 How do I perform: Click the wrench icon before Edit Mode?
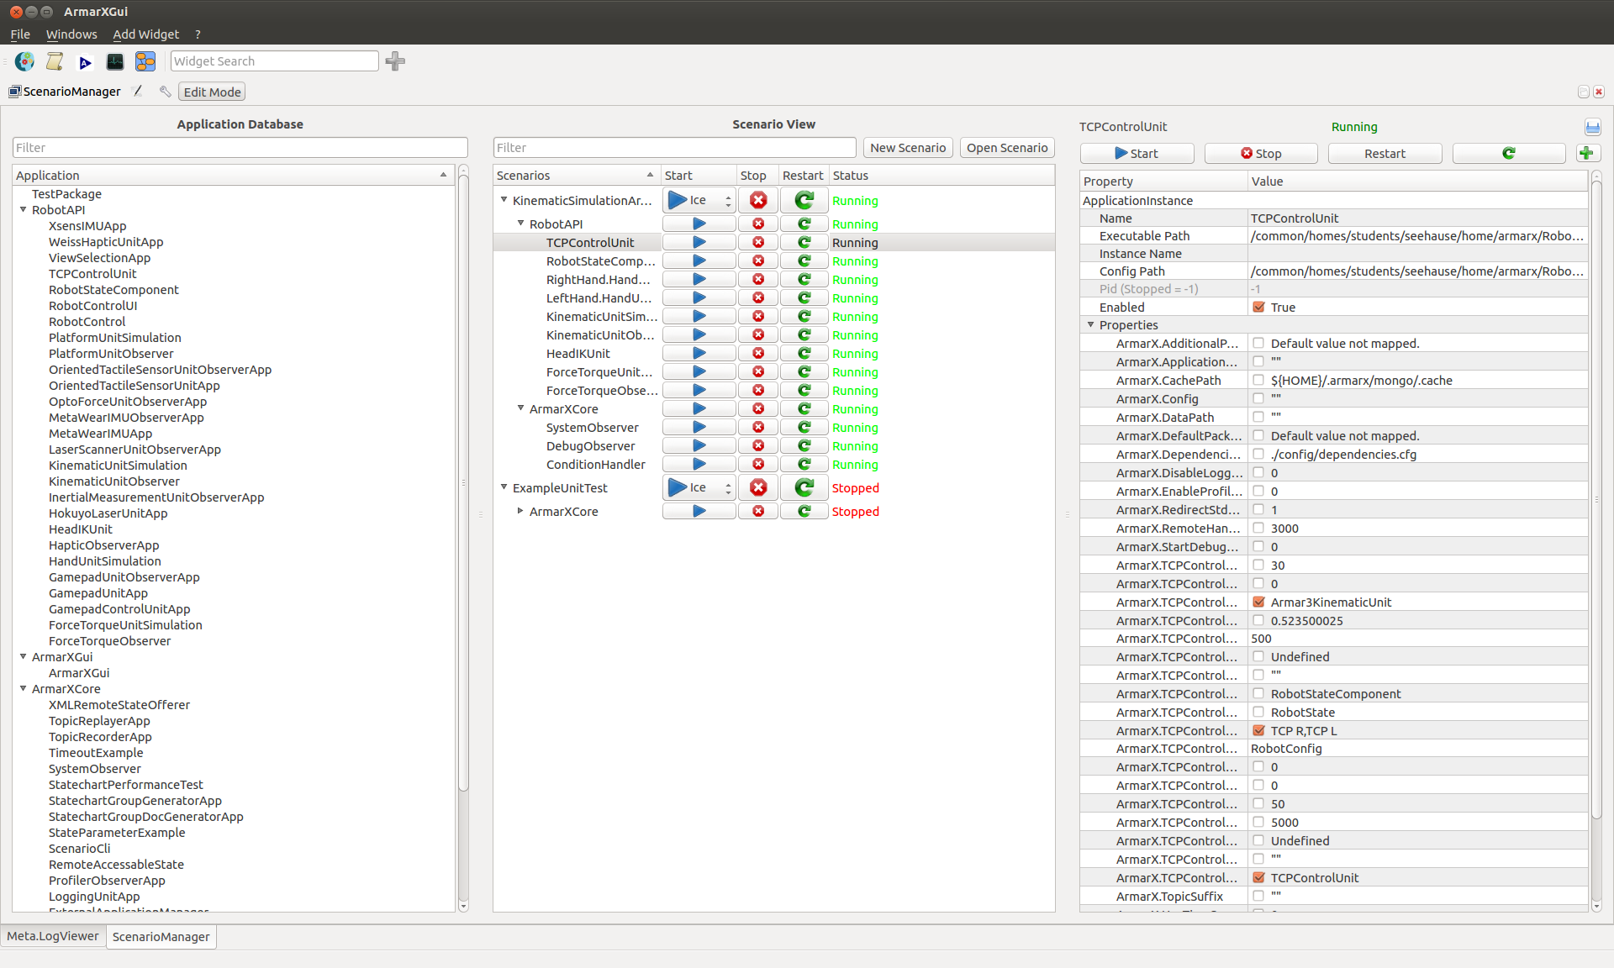tap(165, 92)
